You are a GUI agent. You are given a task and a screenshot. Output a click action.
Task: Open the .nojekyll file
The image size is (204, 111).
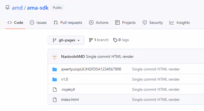[x=68, y=89]
